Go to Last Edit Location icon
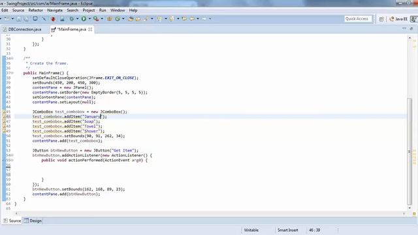The width and height of the screenshot is (418, 235). tap(184, 19)
